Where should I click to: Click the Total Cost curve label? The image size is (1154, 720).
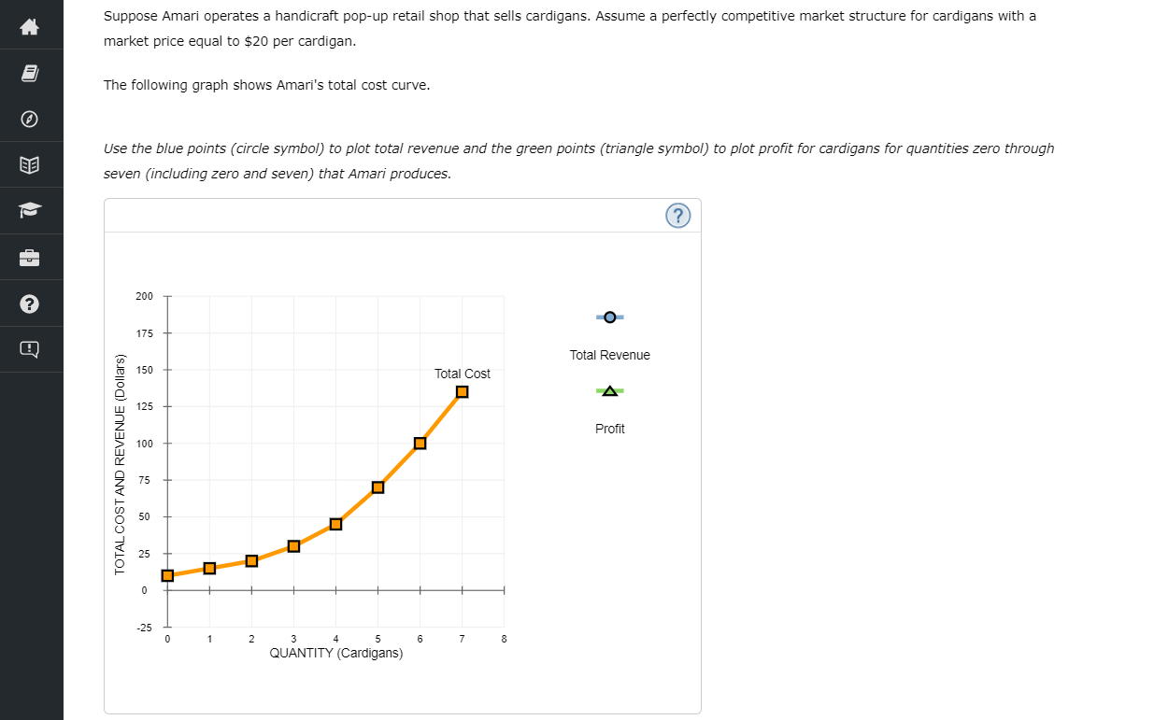(463, 374)
